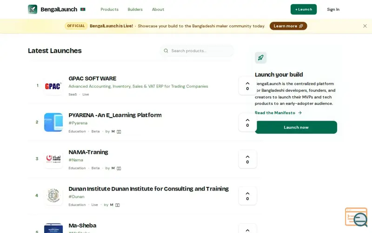Click maker M on the PYARENA row
Viewport: 372px width, 233px height.
[113, 131]
